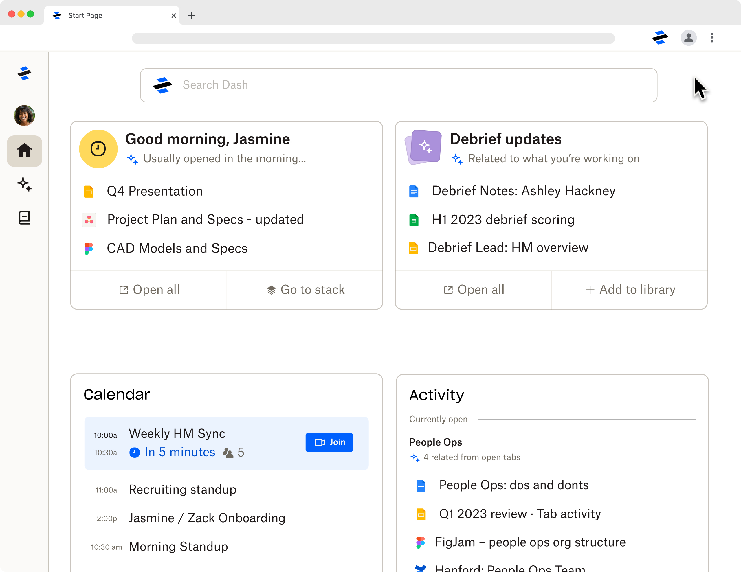Open the library book icon in sidebar
This screenshot has height=572, width=741.
(24, 218)
